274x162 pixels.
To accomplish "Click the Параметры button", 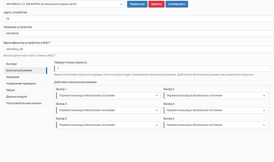I will (x=137, y=4).
